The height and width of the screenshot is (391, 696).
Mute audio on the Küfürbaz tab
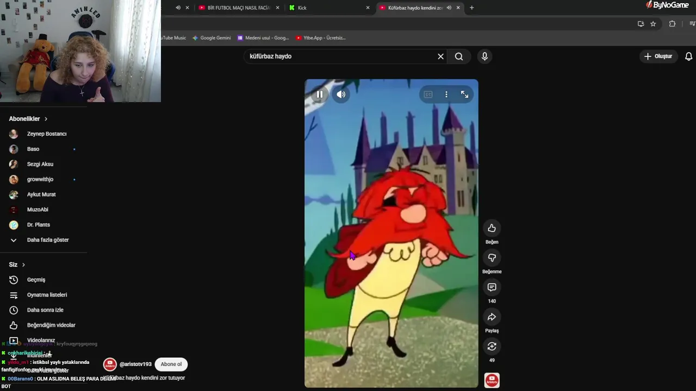[449, 8]
